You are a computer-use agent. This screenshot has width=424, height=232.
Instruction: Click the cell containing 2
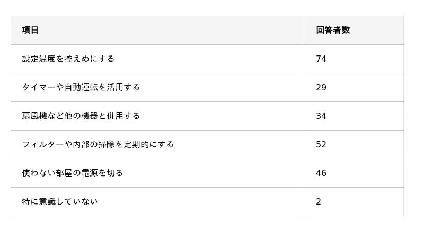point(319,201)
